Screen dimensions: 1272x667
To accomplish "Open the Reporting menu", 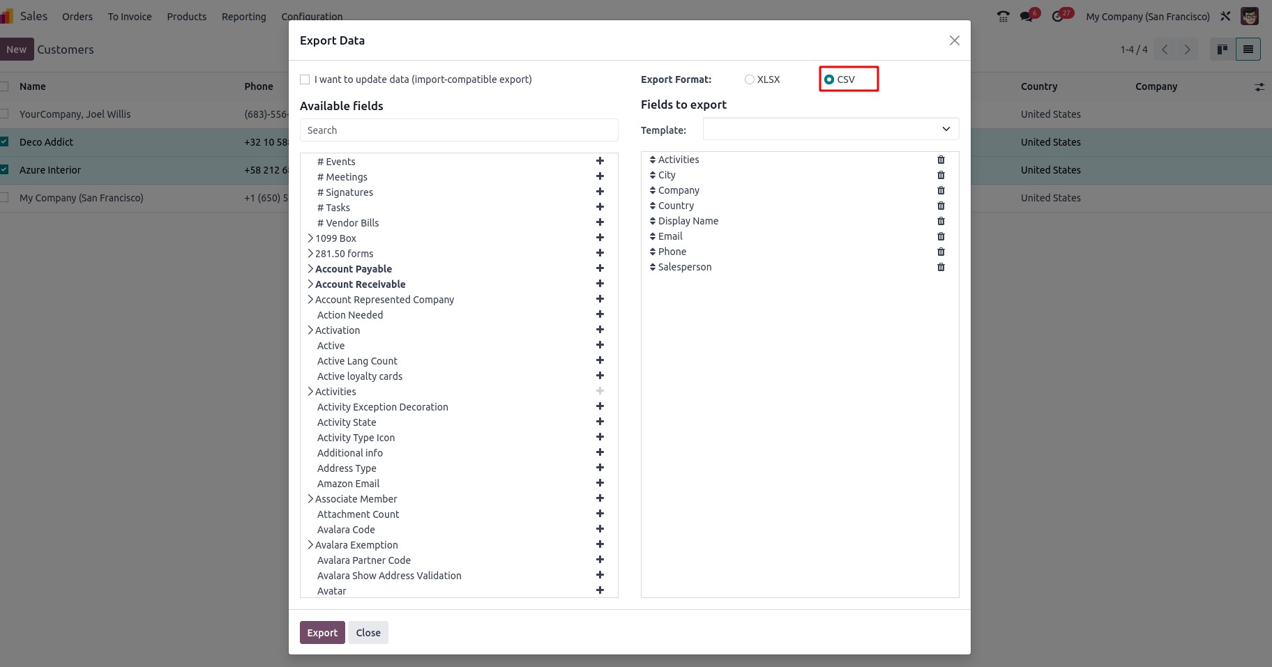I will [x=243, y=17].
